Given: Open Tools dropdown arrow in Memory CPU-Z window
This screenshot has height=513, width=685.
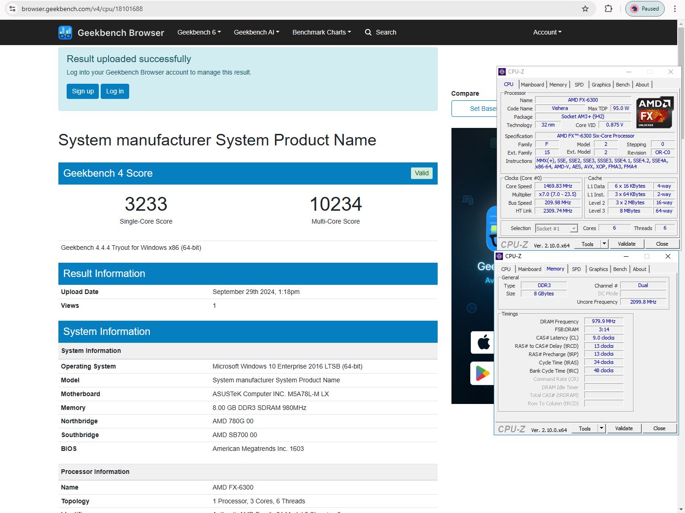Looking at the screenshot, I should 601,428.
